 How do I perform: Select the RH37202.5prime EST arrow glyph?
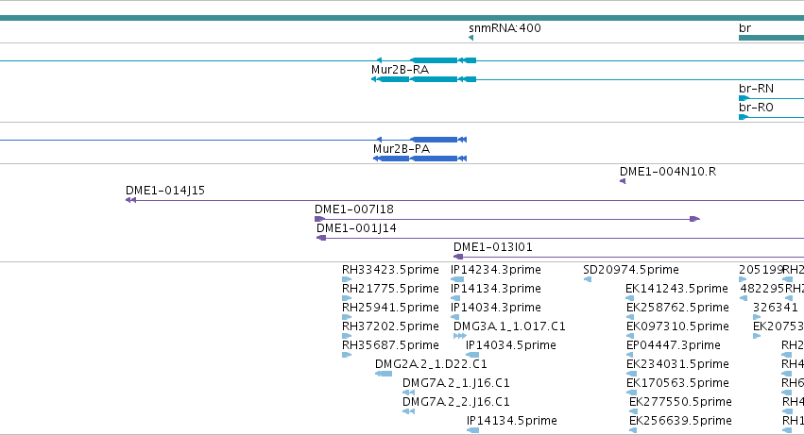click(x=347, y=336)
